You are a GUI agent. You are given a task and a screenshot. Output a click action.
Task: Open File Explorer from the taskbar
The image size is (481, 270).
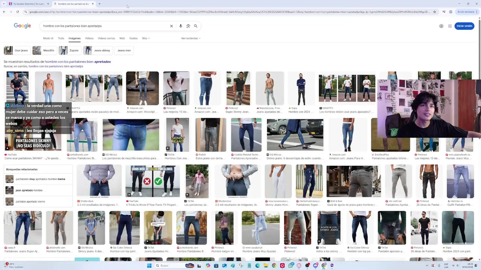coord(266,265)
